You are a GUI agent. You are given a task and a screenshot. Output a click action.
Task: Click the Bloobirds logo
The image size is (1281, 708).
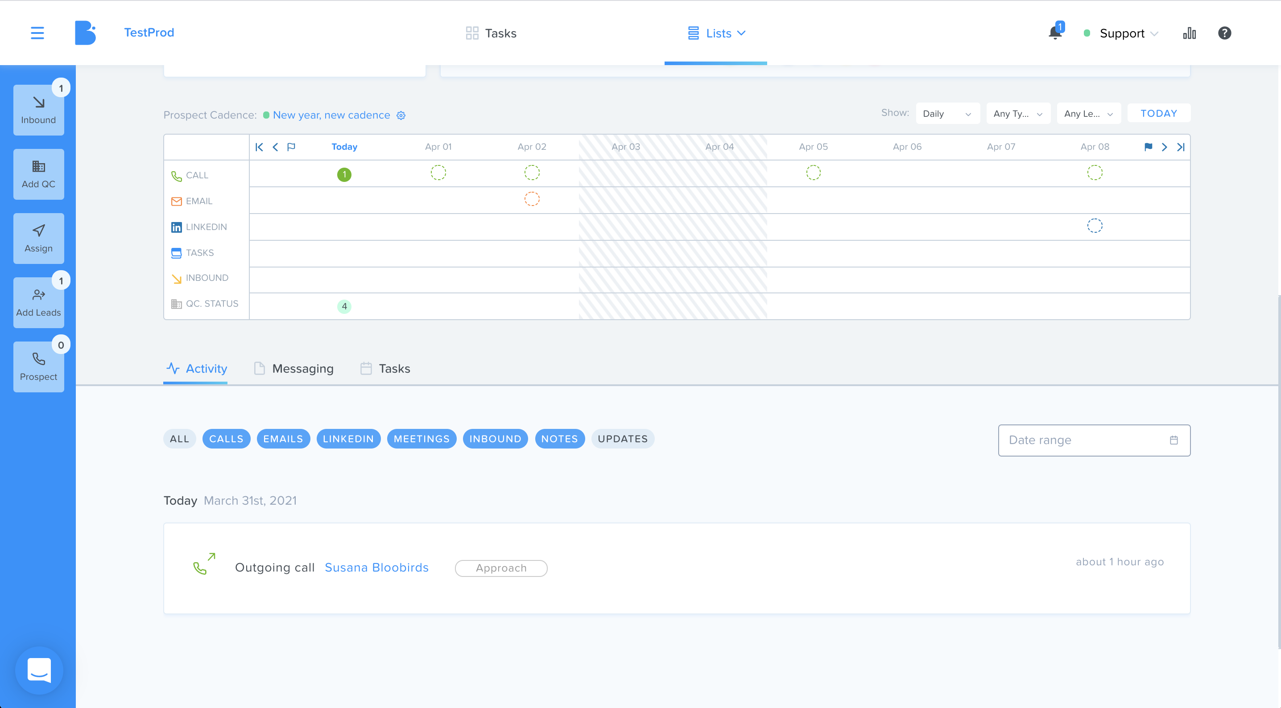click(85, 33)
